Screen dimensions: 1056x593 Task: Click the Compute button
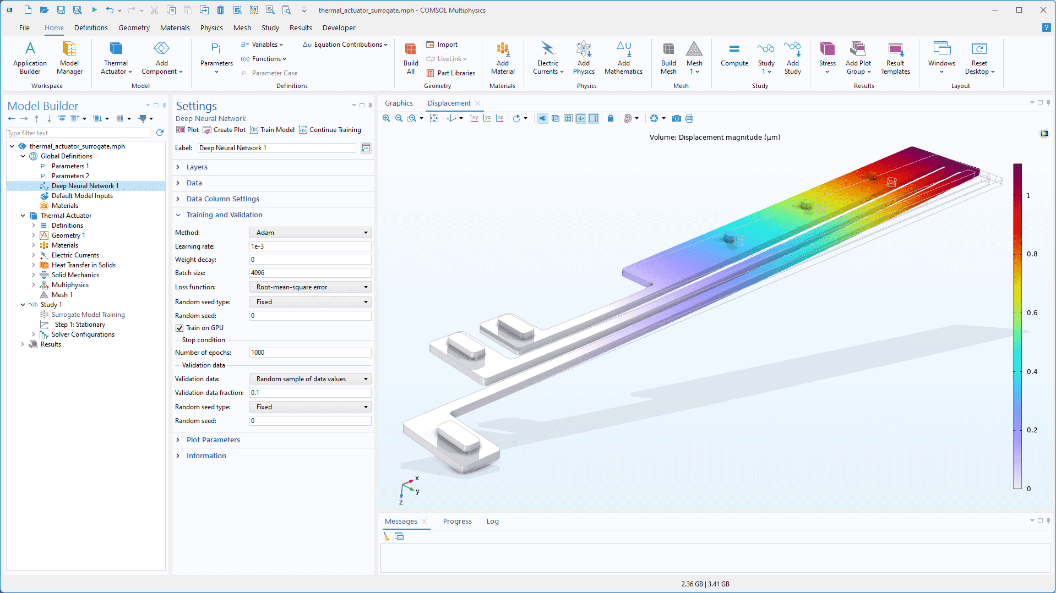pyautogui.click(x=734, y=55)
